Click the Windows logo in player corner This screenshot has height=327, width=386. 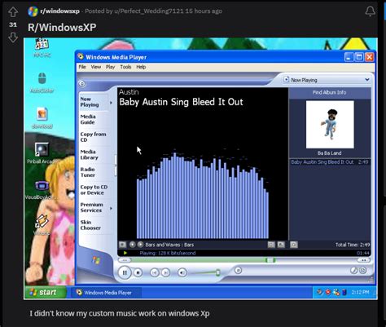[x=96, y=260]
